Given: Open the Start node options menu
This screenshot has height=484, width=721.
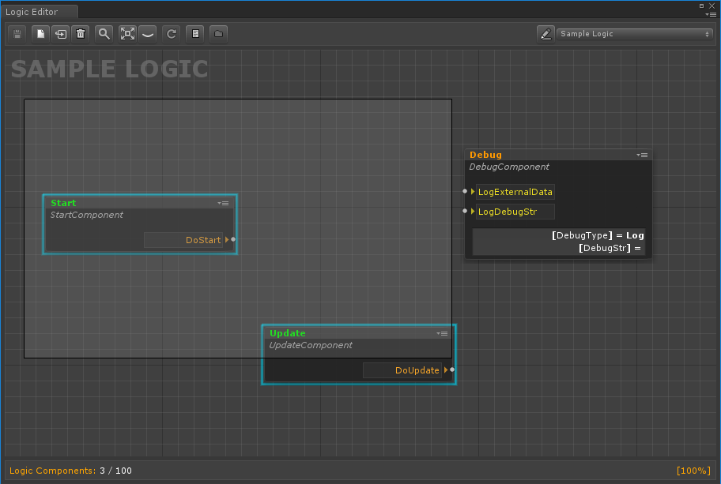Looking at the screenshot, I should pos(224,203).
